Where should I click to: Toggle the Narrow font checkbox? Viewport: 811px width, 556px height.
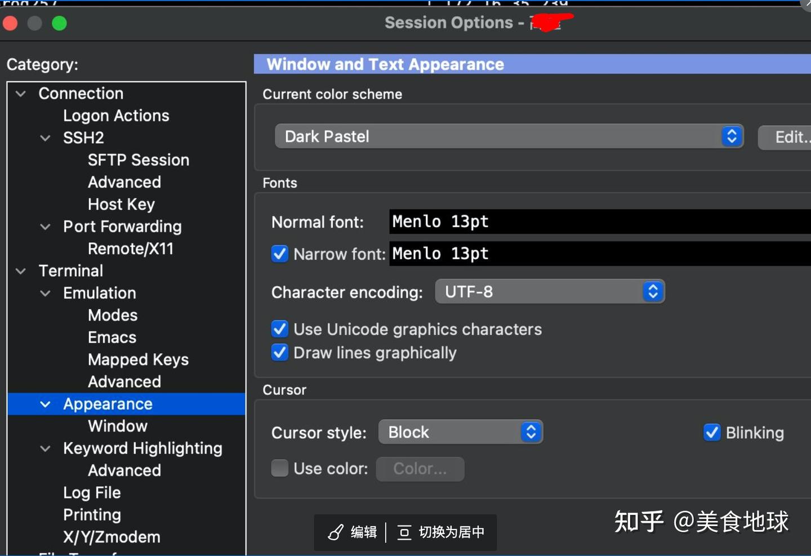(x=280, y=253)
